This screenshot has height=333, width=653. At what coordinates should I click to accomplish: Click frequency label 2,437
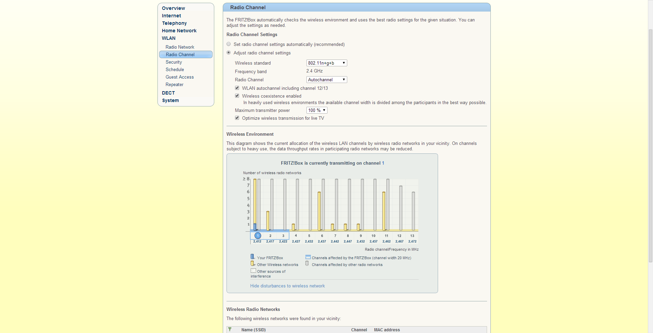click(x=322, y=242)
